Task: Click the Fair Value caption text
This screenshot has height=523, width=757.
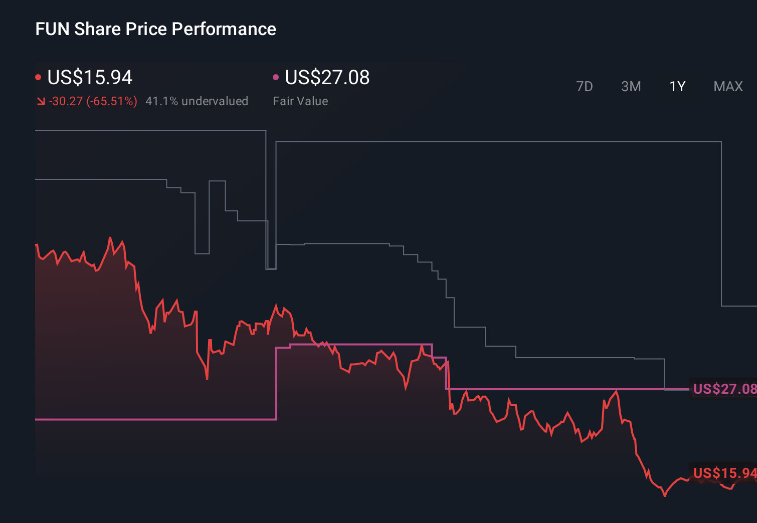Action: click(x=300, y=101)
